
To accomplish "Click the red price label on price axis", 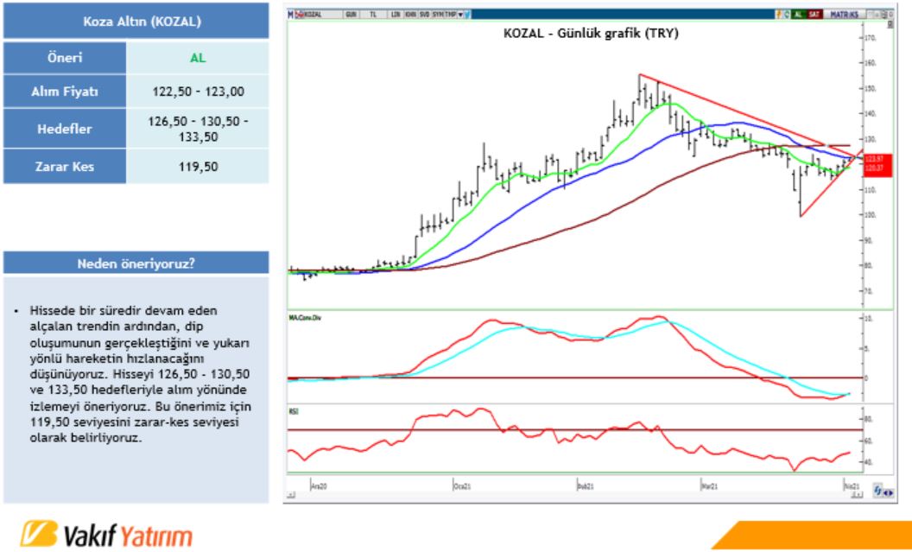I will [x=877, y=166].
